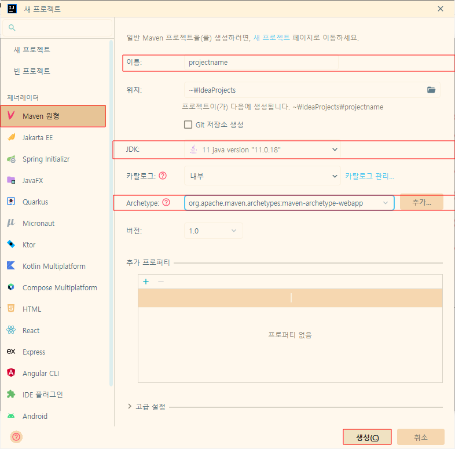
Task: Enable the Git 저장소 생성 checkbox
Action: [188, 125]
